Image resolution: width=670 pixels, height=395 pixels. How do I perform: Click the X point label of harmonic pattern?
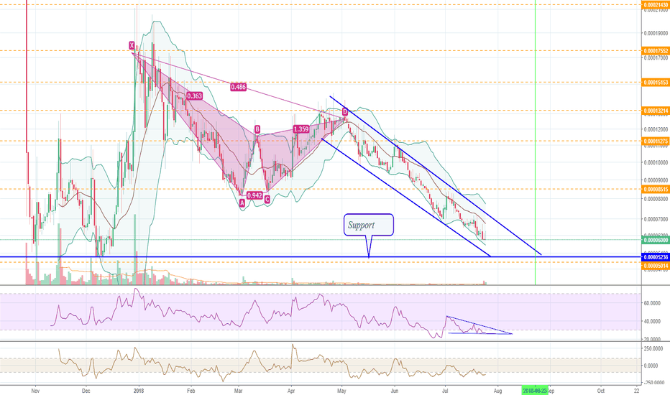click(132, 45)
